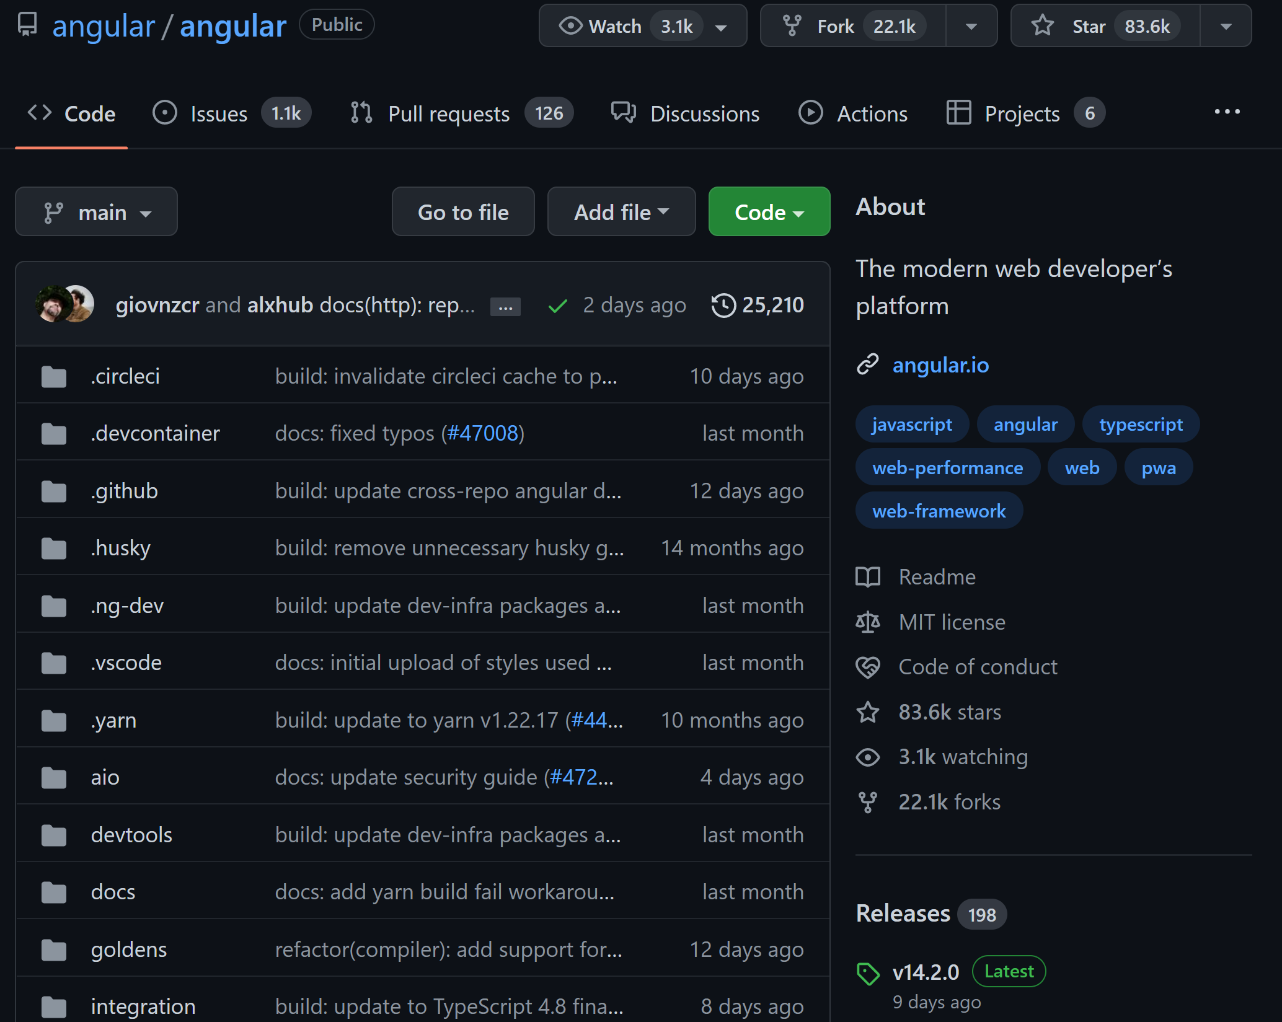Click the v14.2.0 release tag icon

[x=868, y=973]
